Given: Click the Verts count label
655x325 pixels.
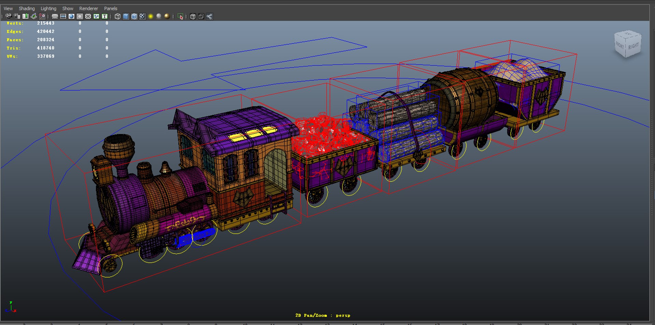Looking at the screenshot, I should click(x=15, y=23).
